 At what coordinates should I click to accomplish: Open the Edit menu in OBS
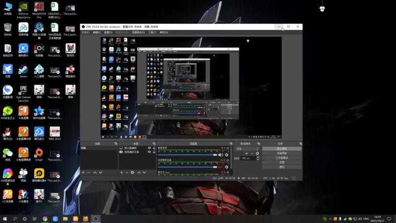tap(97, 32)
